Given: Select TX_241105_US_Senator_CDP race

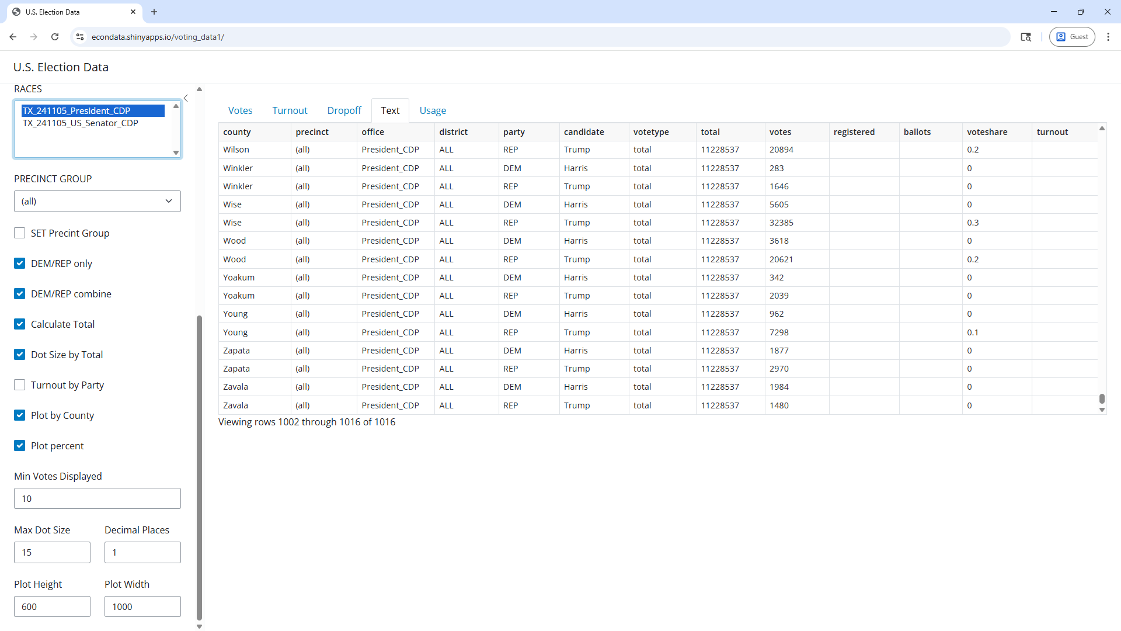Looking at the screenshot, I should point(81,123).
